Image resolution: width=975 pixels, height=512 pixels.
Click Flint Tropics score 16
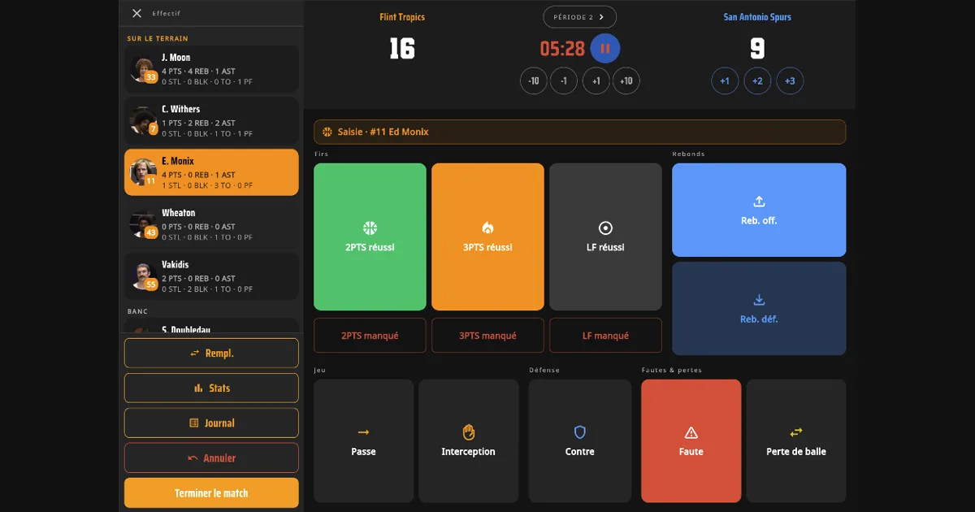402,50
